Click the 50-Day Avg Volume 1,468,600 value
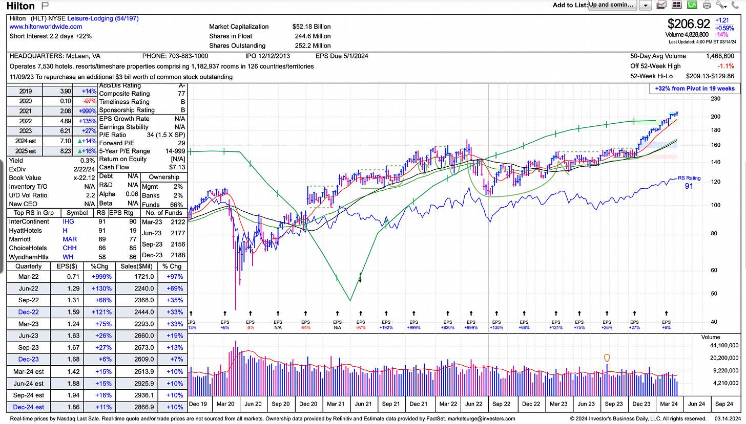The width and height of the screenshot is (746, 424). click(x=720, y=56)
